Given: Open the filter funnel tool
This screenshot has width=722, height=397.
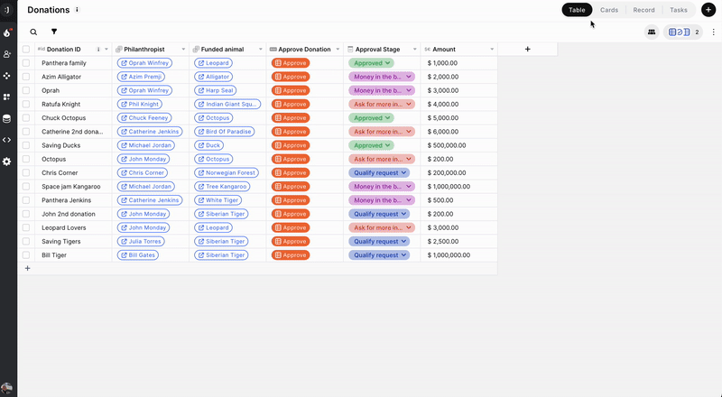Looking at the screenshot, I should [54, 32].
